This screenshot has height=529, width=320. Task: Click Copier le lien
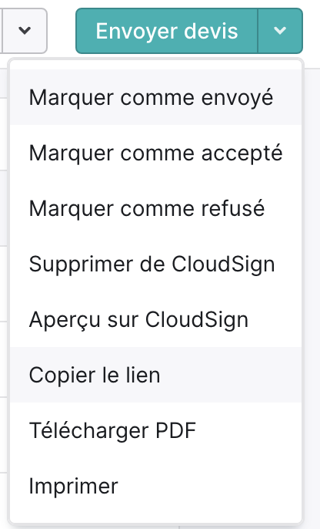(156, 375)
